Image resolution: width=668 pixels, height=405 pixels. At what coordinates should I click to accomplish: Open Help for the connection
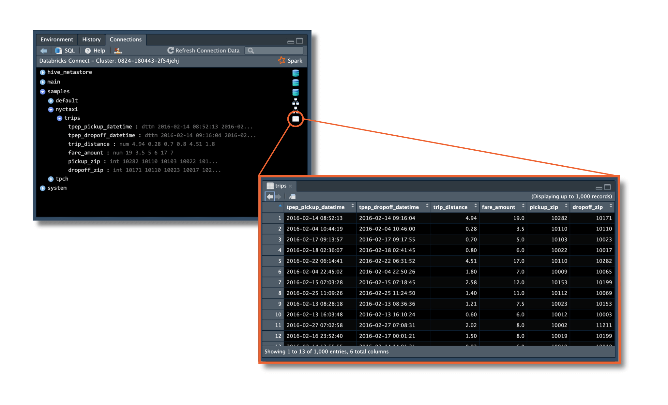coord(95,51)
